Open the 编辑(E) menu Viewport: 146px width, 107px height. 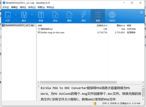coord(15,7)
